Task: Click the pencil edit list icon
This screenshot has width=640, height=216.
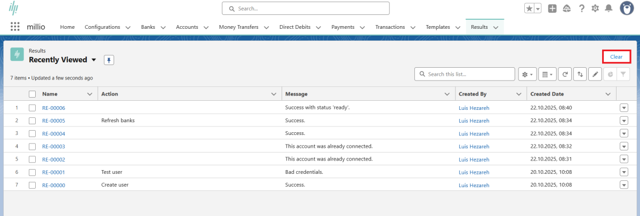Action: tap(595, 74)
